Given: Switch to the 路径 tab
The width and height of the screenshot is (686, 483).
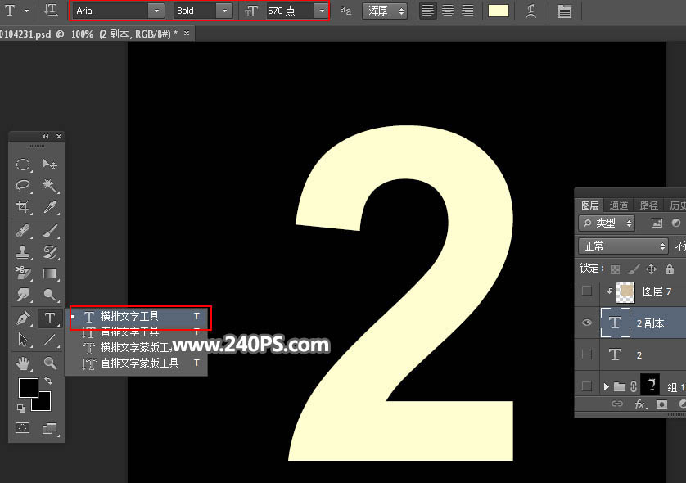Looking at the screenshot, I should [x=648, y=205].
